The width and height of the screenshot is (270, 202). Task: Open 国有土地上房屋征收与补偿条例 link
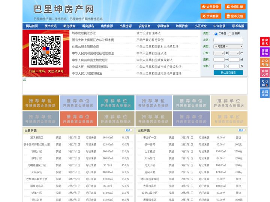93,40
